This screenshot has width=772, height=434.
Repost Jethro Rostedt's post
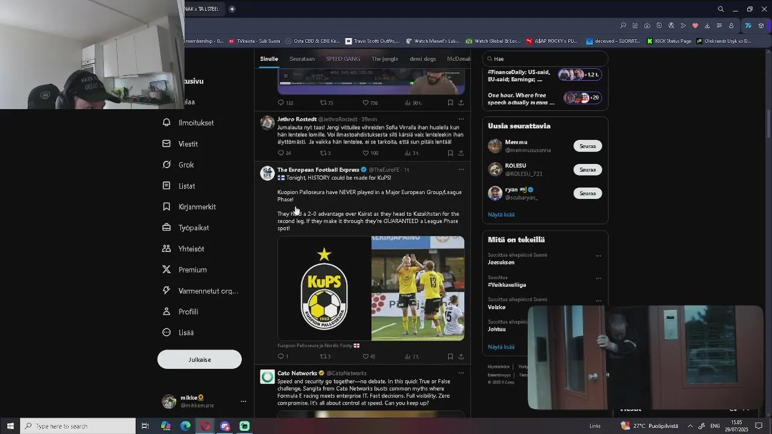[326, 153]
